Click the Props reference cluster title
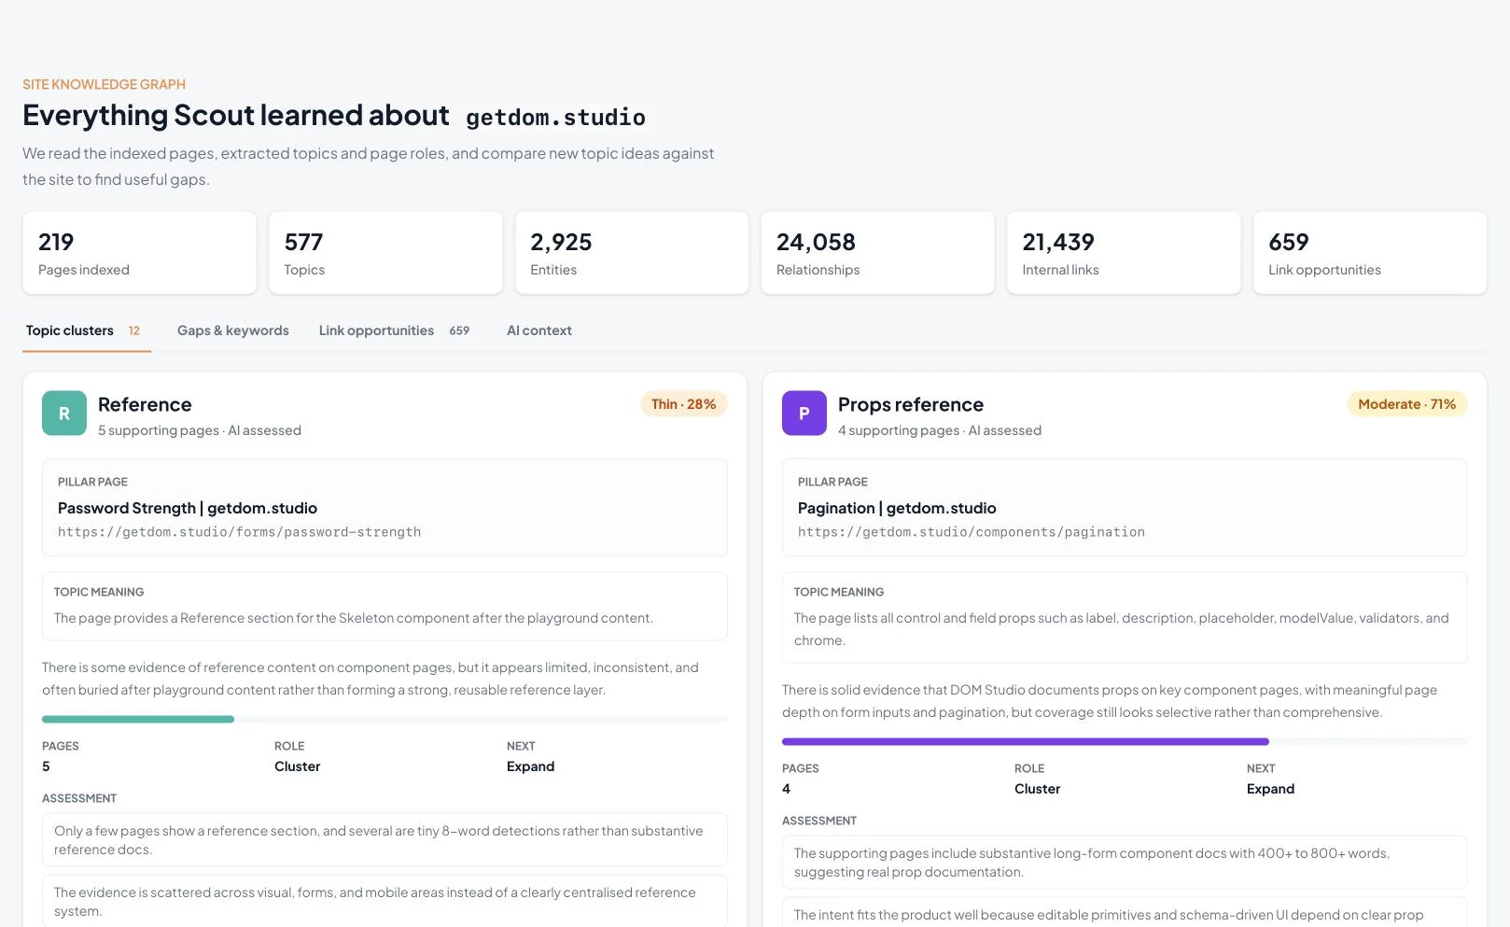1510x927 pixels. (x=911, y=404)
